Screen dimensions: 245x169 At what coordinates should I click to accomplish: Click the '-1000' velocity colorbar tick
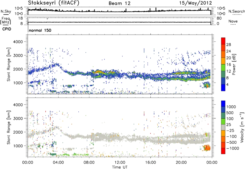click(232, 148)
